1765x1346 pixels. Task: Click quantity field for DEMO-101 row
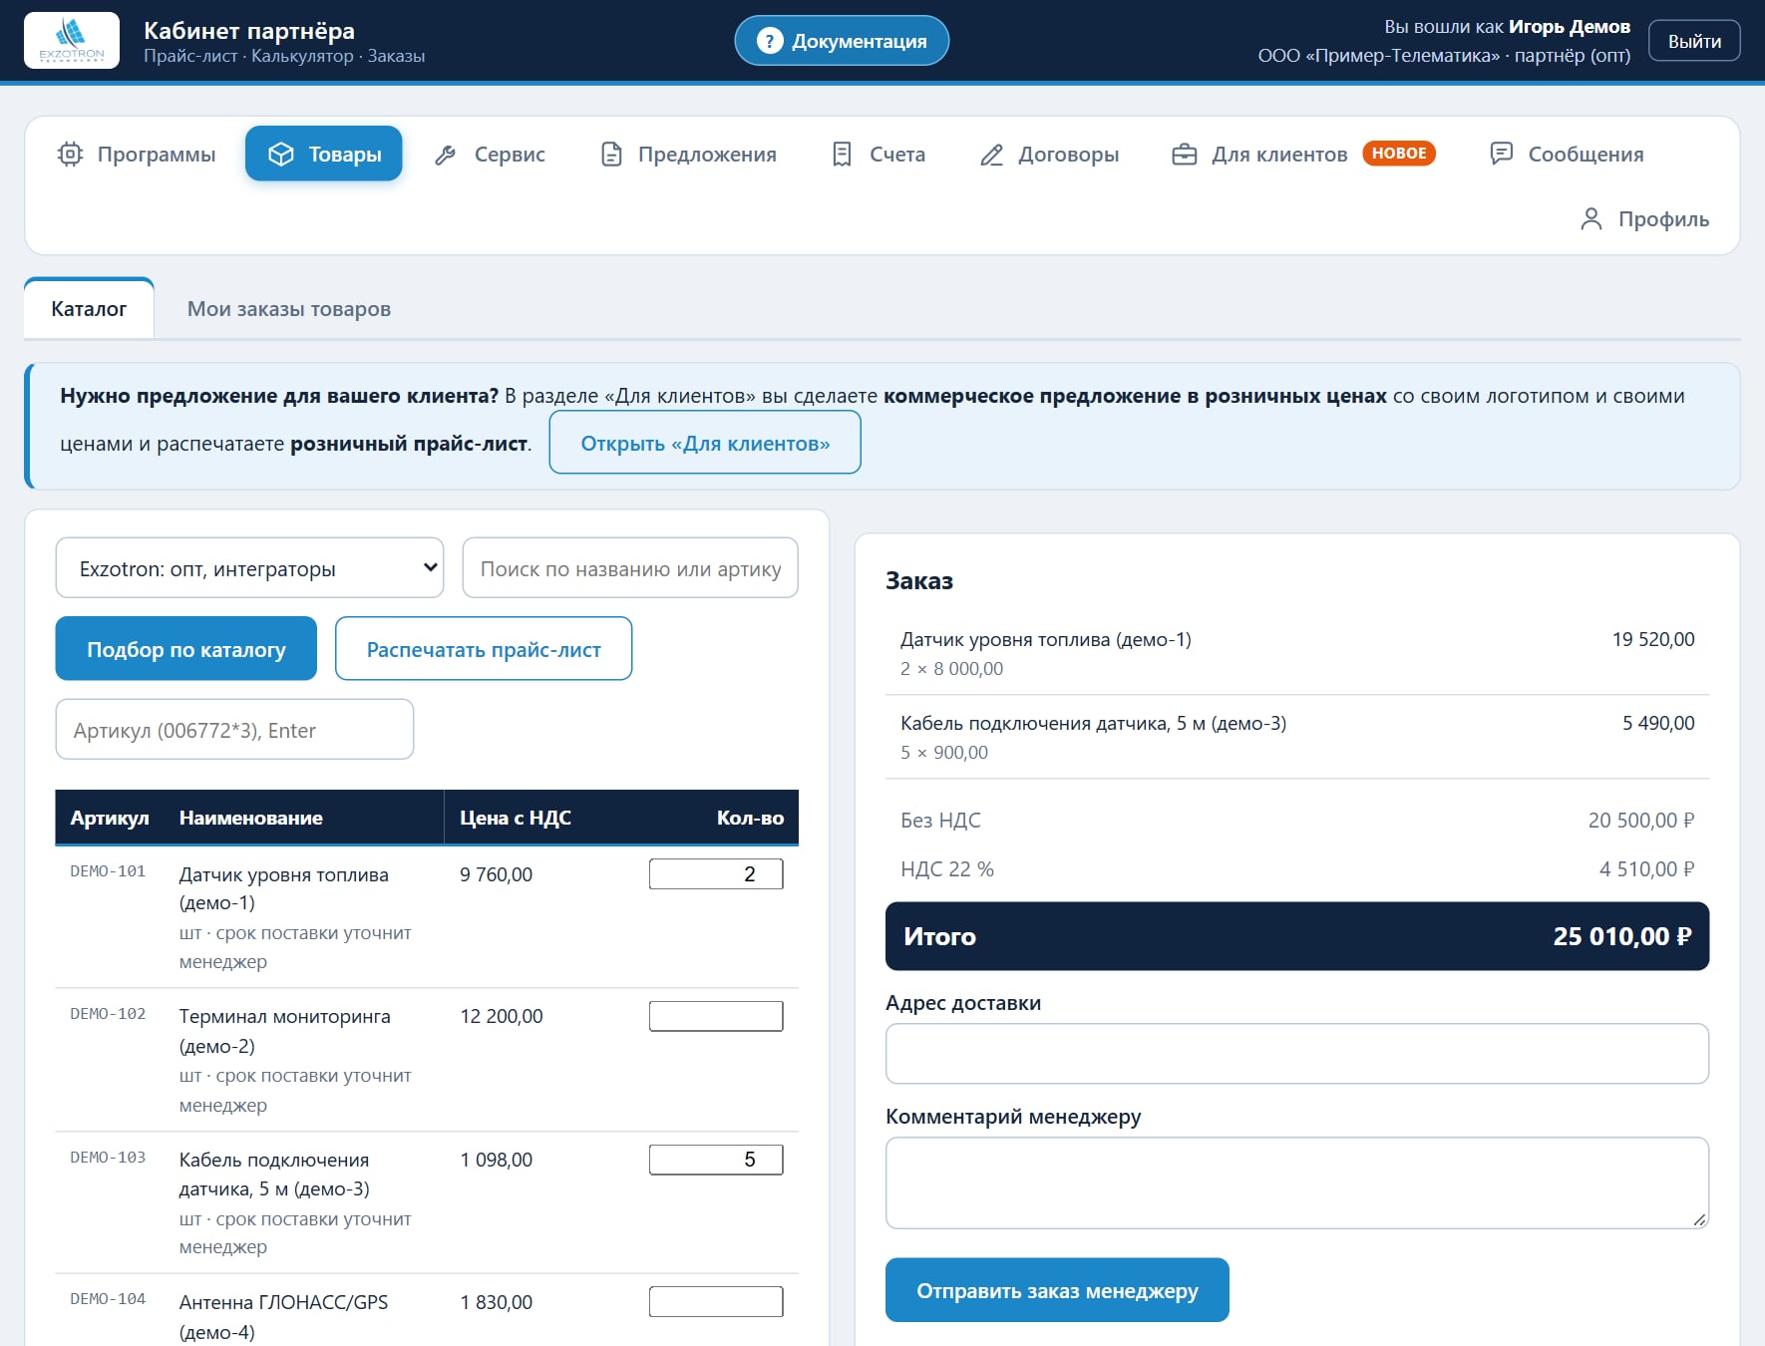716,874
